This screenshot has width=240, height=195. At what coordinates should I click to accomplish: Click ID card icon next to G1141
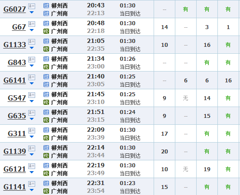click(32, 184)
